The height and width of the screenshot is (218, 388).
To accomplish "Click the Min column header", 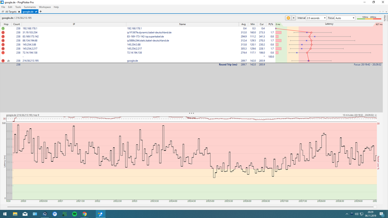I will click(x=252, y=24).
